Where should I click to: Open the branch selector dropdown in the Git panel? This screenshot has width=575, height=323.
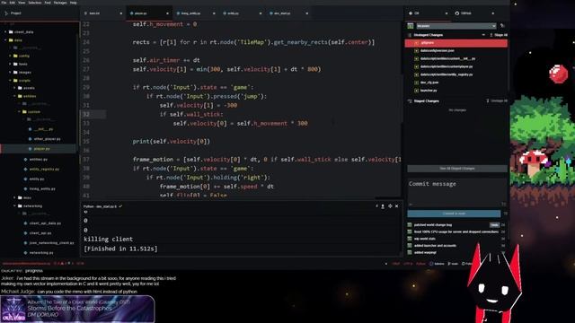[x=456, y=26]
